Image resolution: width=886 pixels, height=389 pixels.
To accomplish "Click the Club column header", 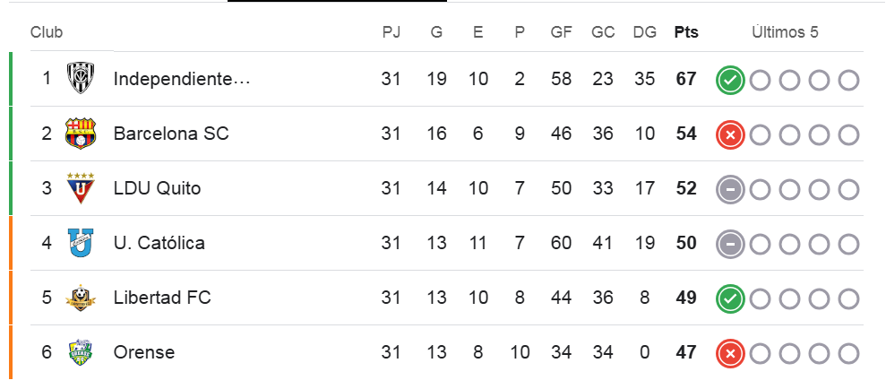I will 47,32.
